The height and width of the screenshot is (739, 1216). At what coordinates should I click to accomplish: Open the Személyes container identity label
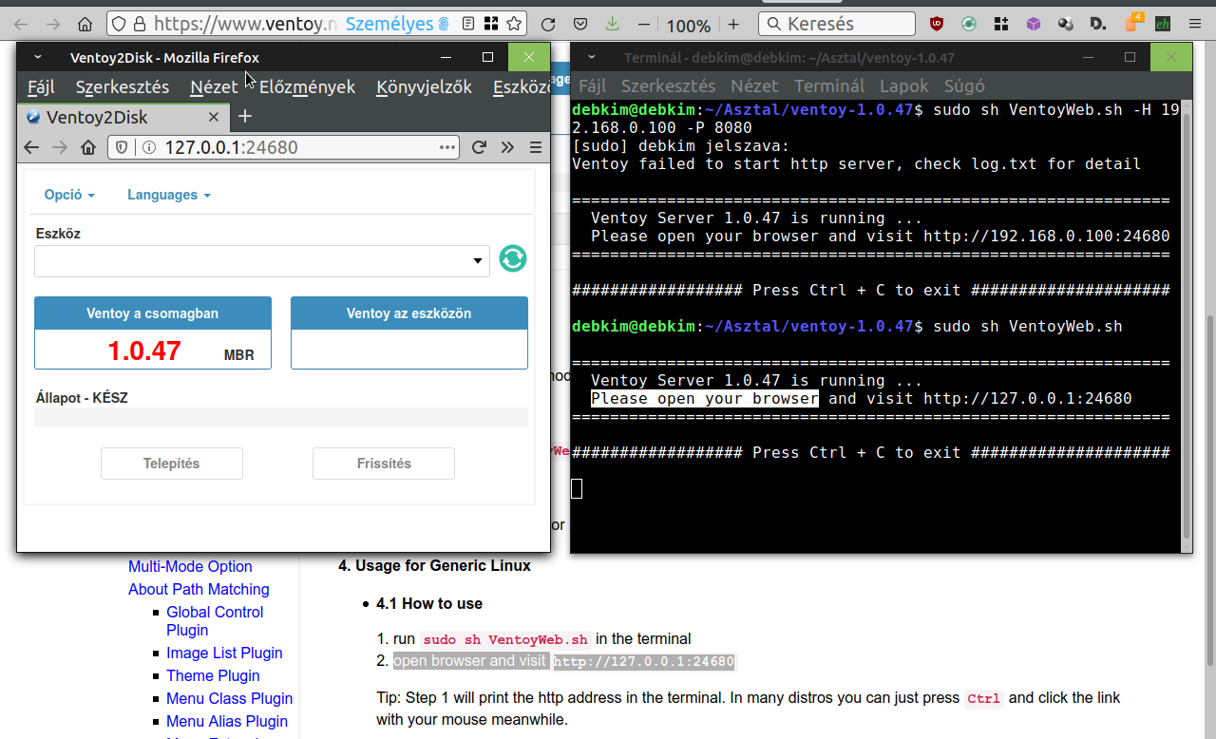point(397,24)
